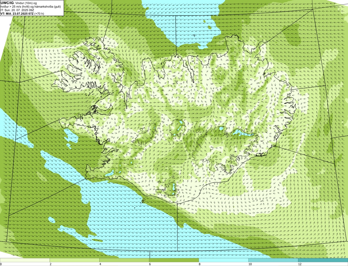348x266 pixels.
Task: Pick the teal legend segment above 12 m/s
Action: tap(323, 260)
